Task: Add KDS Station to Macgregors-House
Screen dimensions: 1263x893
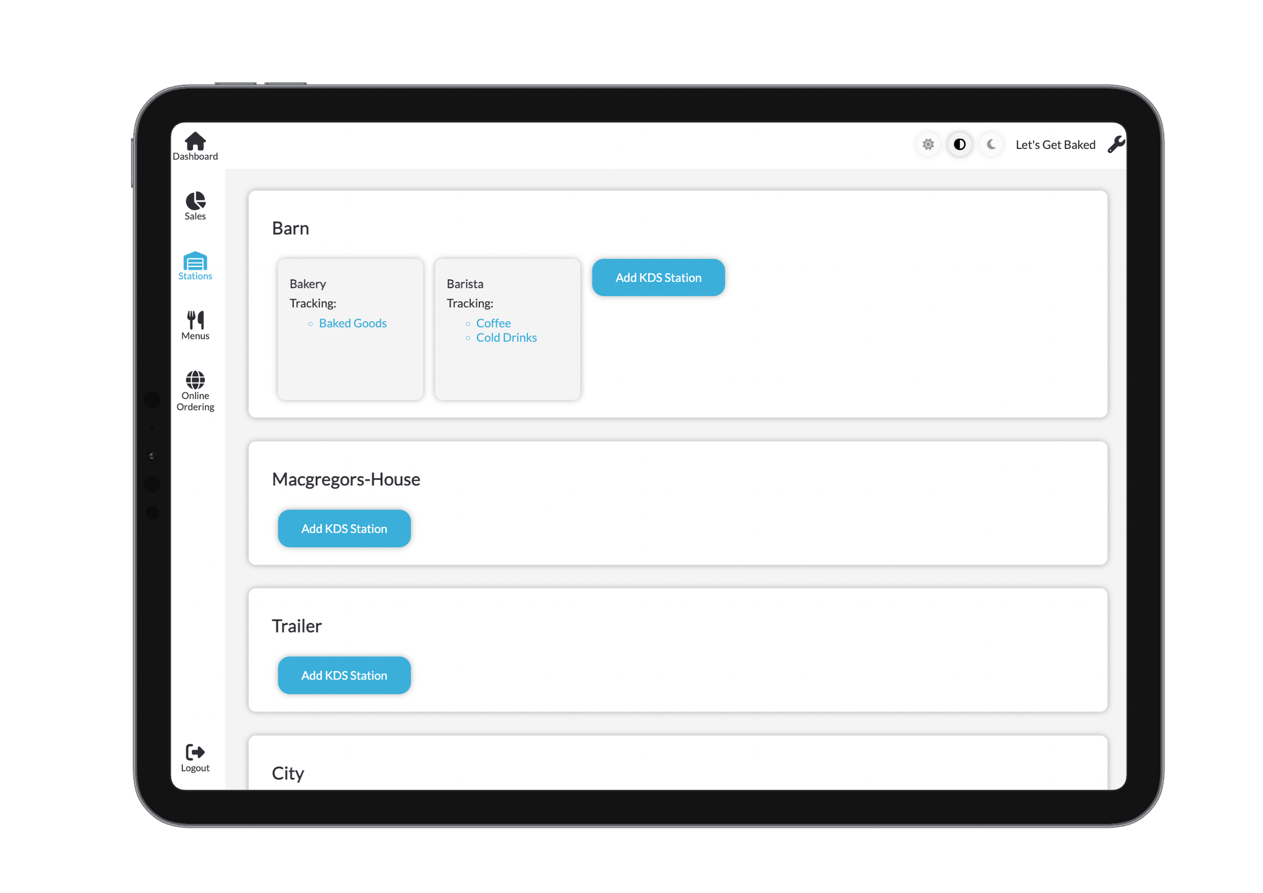Action: click(344, 529)
